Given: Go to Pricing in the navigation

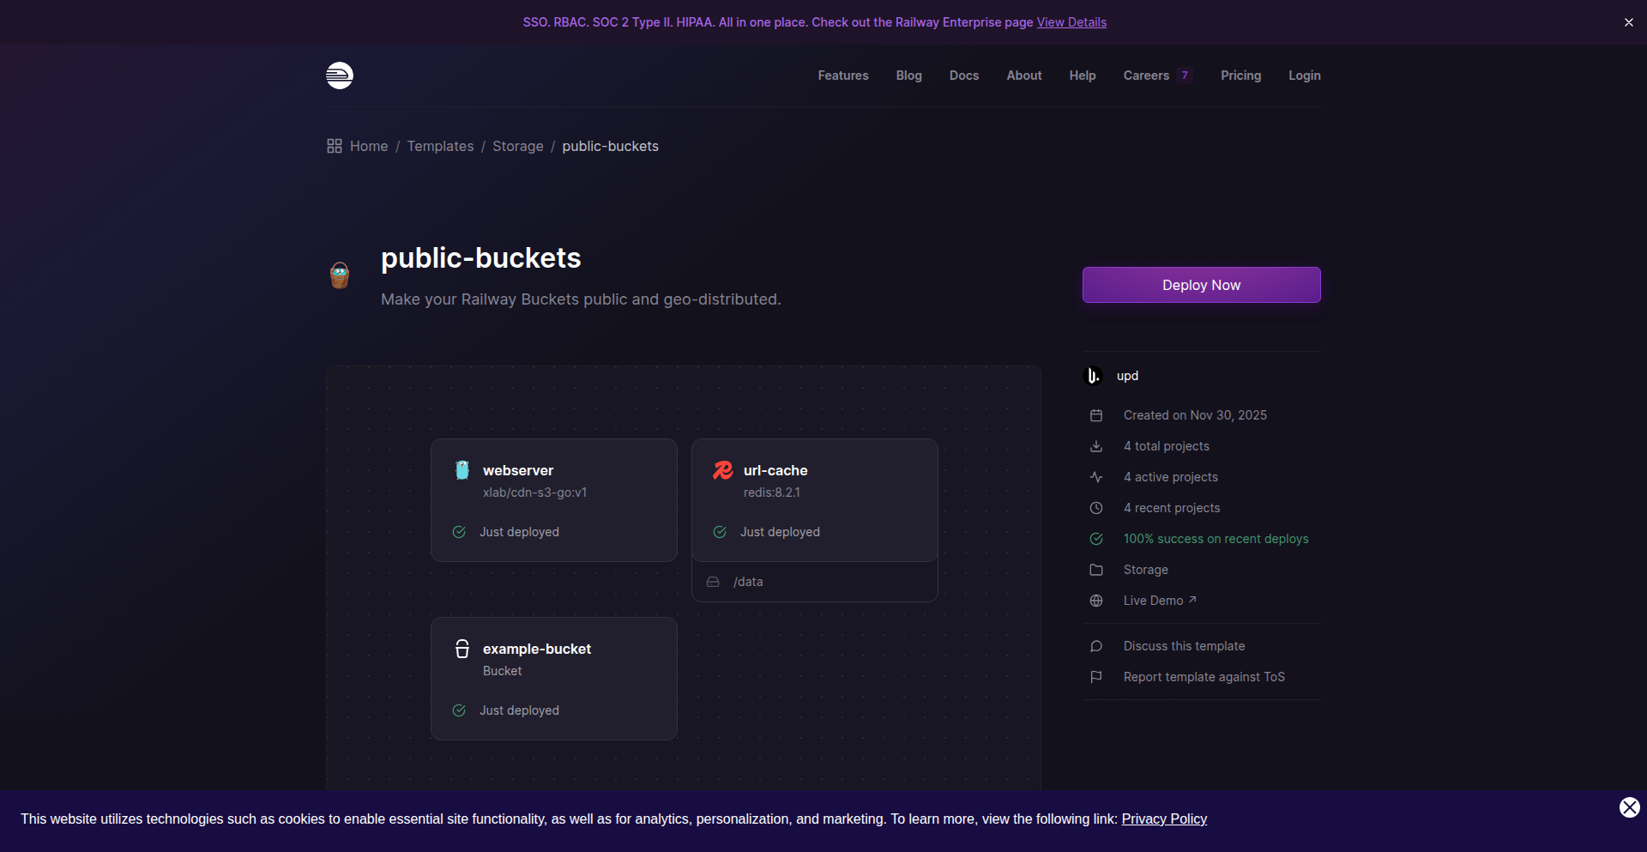Looking at the screenshot, I should point(1240,76).
